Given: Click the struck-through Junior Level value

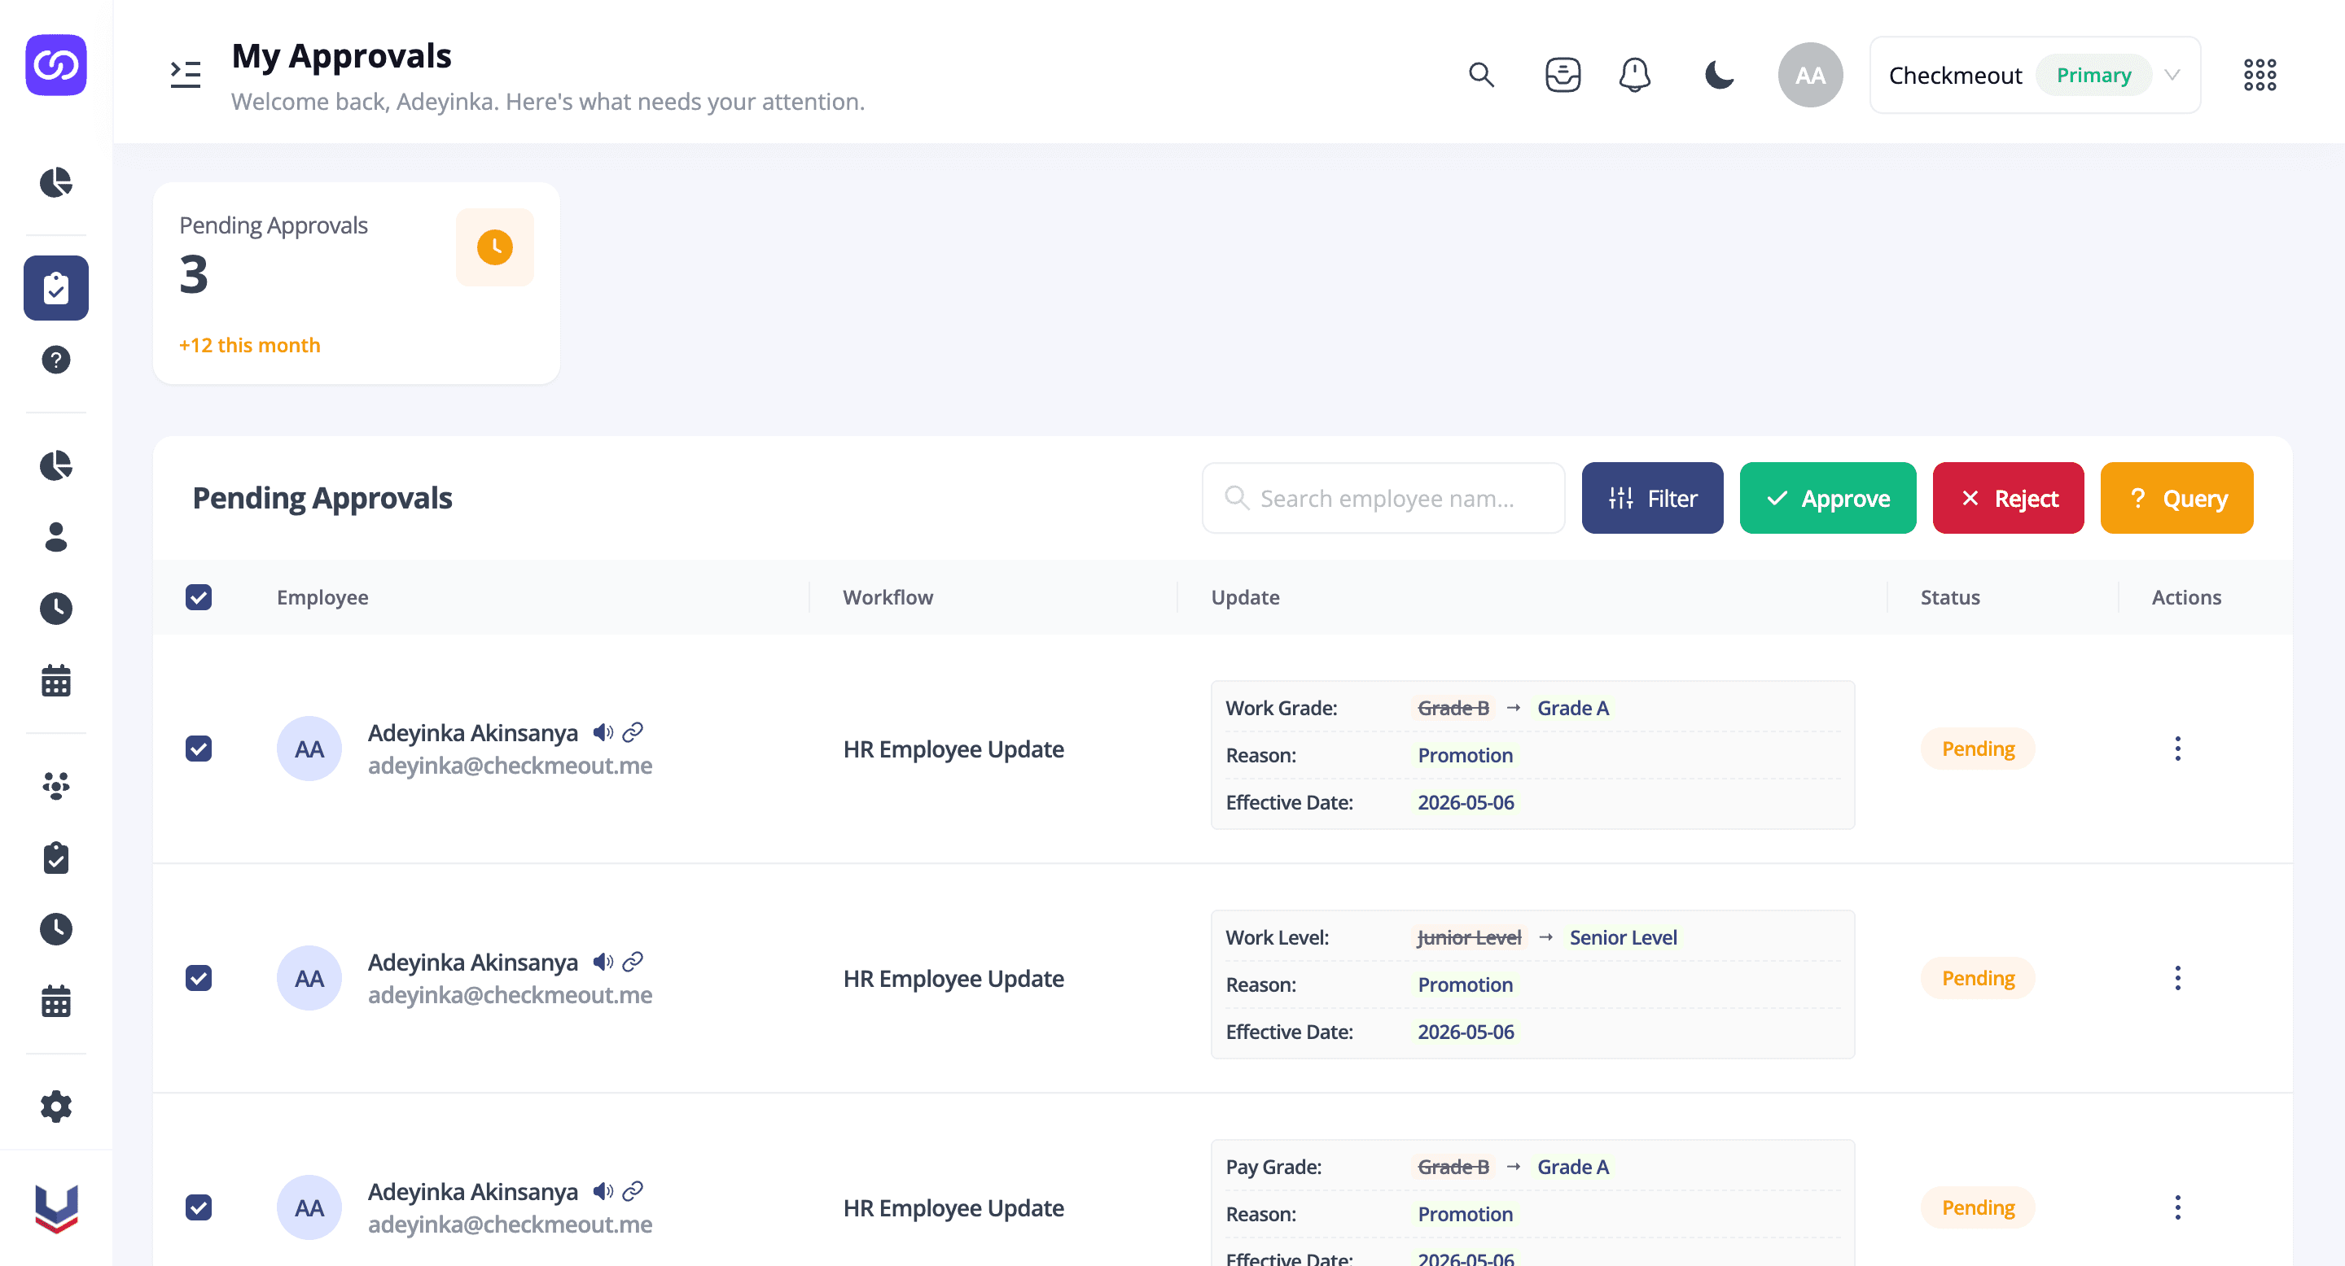Looking at the screenshot, I should click(1468, 936).
